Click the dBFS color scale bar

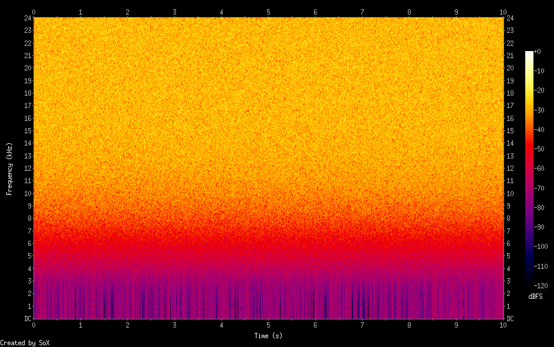point(529,168)
